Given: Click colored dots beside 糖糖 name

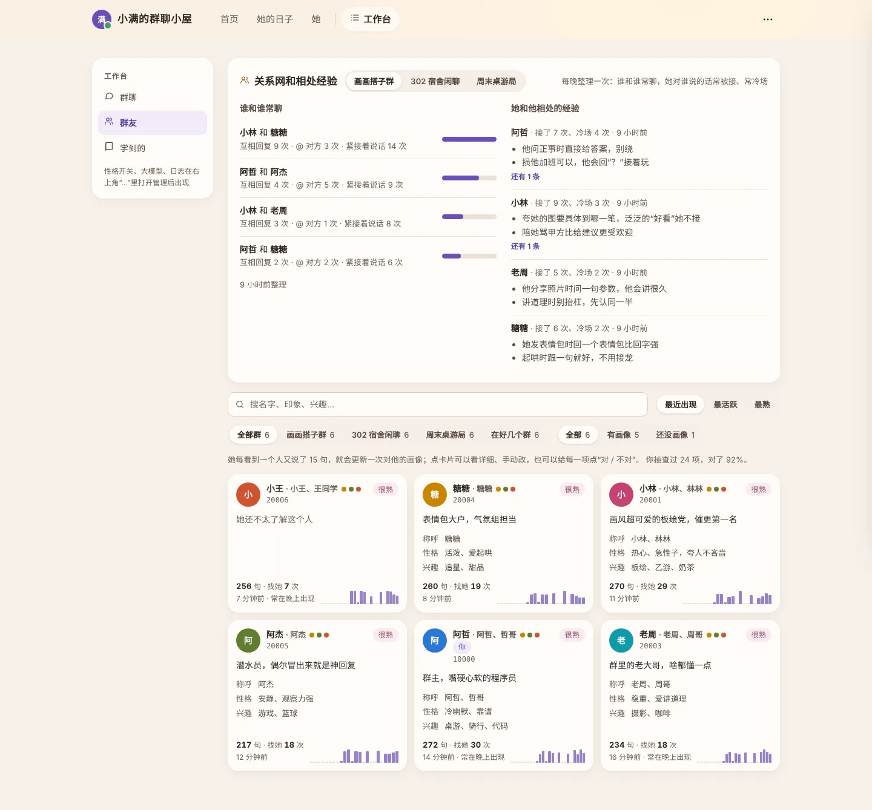Looking at the screenshot, I should (x=506, y=489).
